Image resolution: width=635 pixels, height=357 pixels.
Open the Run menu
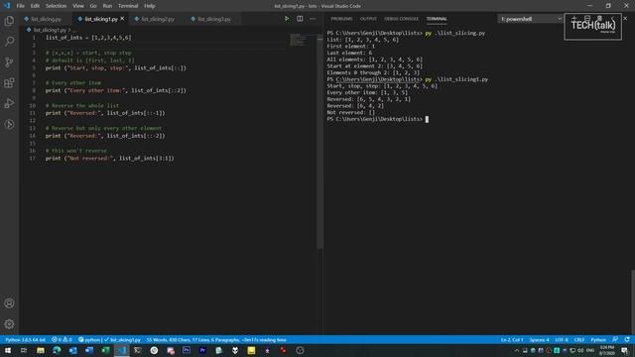[x=107, y=6]
